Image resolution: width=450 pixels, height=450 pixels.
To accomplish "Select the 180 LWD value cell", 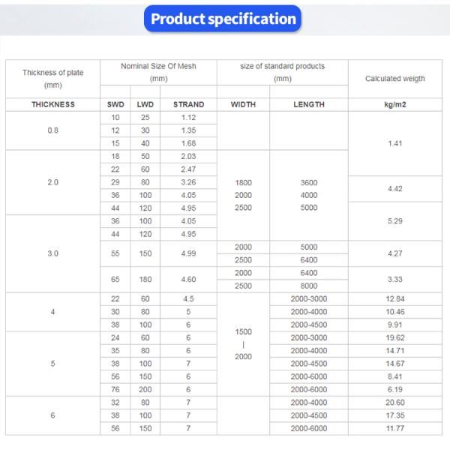I will click(x=145, y=279).
